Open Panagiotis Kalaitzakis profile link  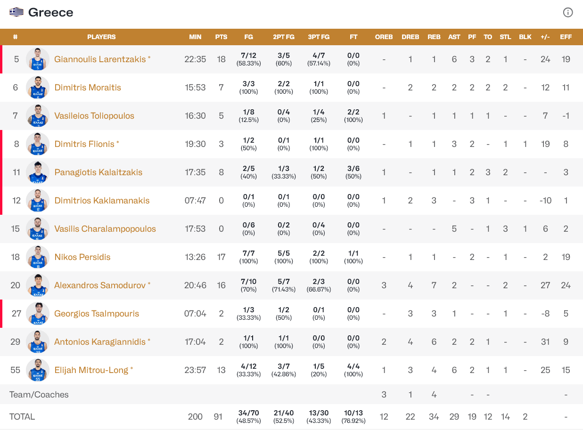(98, 172)
